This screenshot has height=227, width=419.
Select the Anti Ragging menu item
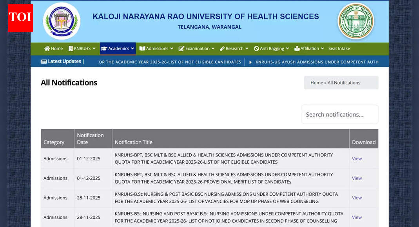(271, 48)
